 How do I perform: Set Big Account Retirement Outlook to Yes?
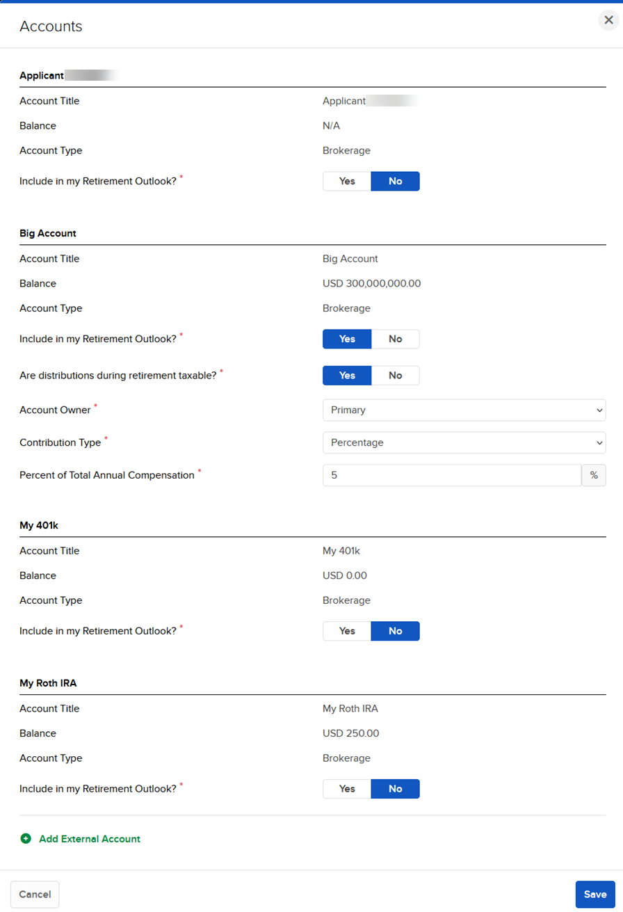click(347, 339)
